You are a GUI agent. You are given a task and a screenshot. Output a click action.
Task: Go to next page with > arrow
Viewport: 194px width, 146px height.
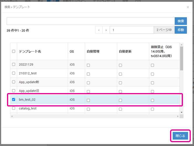106,30
